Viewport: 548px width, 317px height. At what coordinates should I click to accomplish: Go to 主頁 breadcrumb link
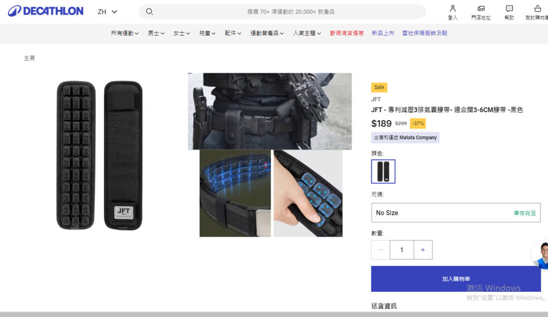pos(29,58)
